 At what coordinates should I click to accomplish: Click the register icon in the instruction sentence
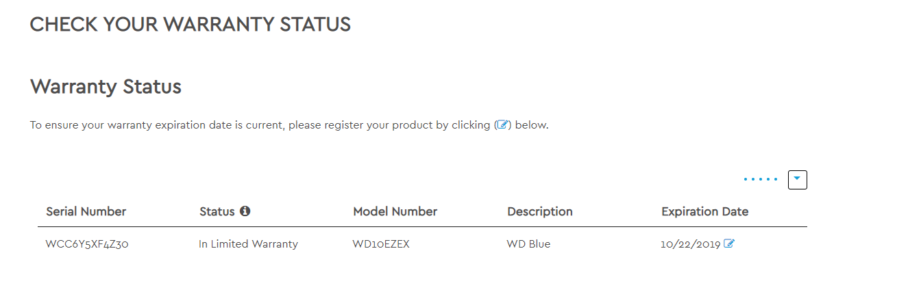tap(503, 125)
